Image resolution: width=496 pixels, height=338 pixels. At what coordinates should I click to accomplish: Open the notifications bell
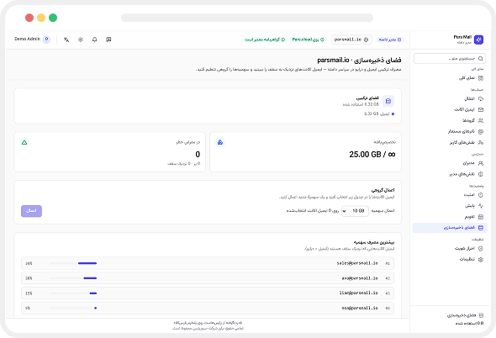click(x=95, y=40)
